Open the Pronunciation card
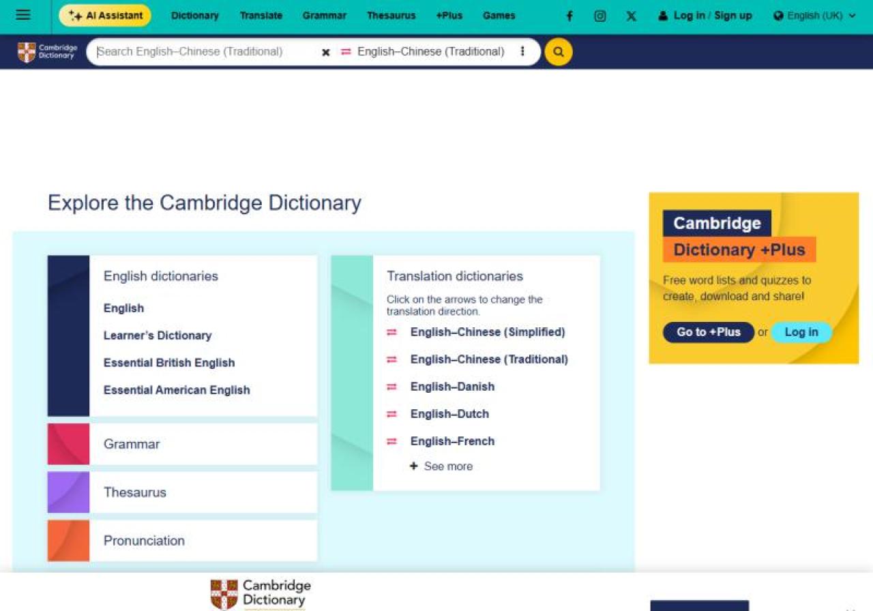Image resolution: width=873 pixels, height=611 pixels. coord(182,541)
